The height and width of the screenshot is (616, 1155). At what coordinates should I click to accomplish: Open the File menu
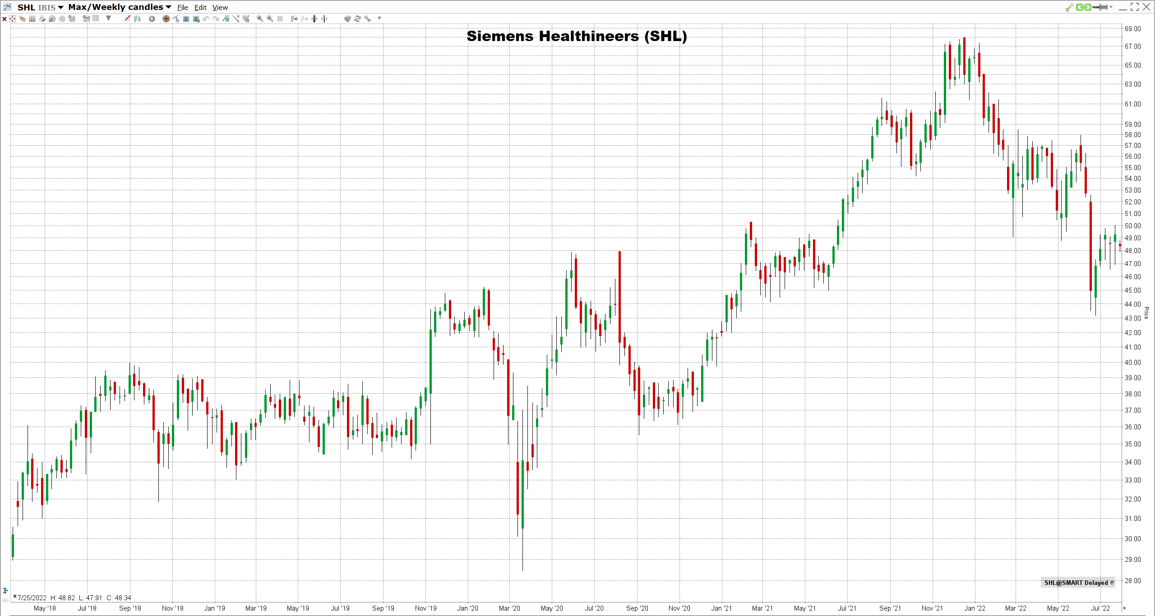click(x=182, y=8)
